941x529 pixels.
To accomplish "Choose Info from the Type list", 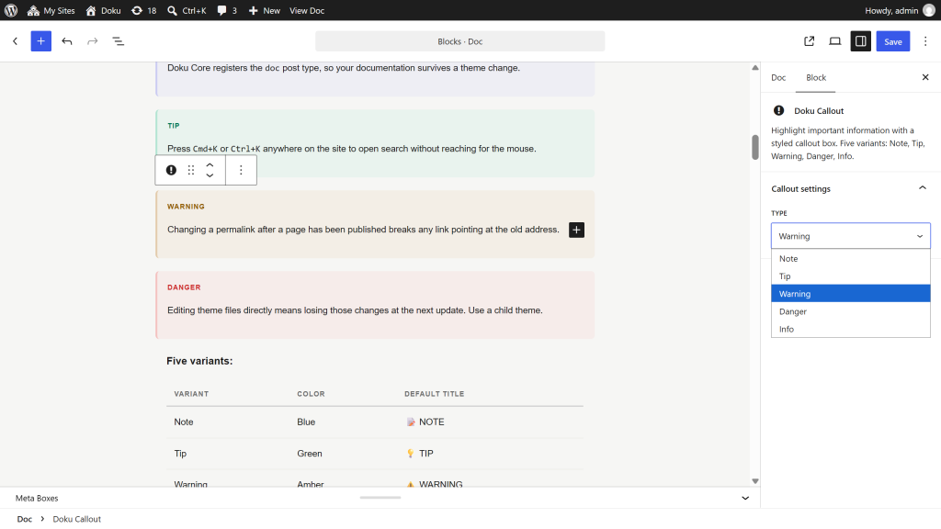I will tap(850, 329).
